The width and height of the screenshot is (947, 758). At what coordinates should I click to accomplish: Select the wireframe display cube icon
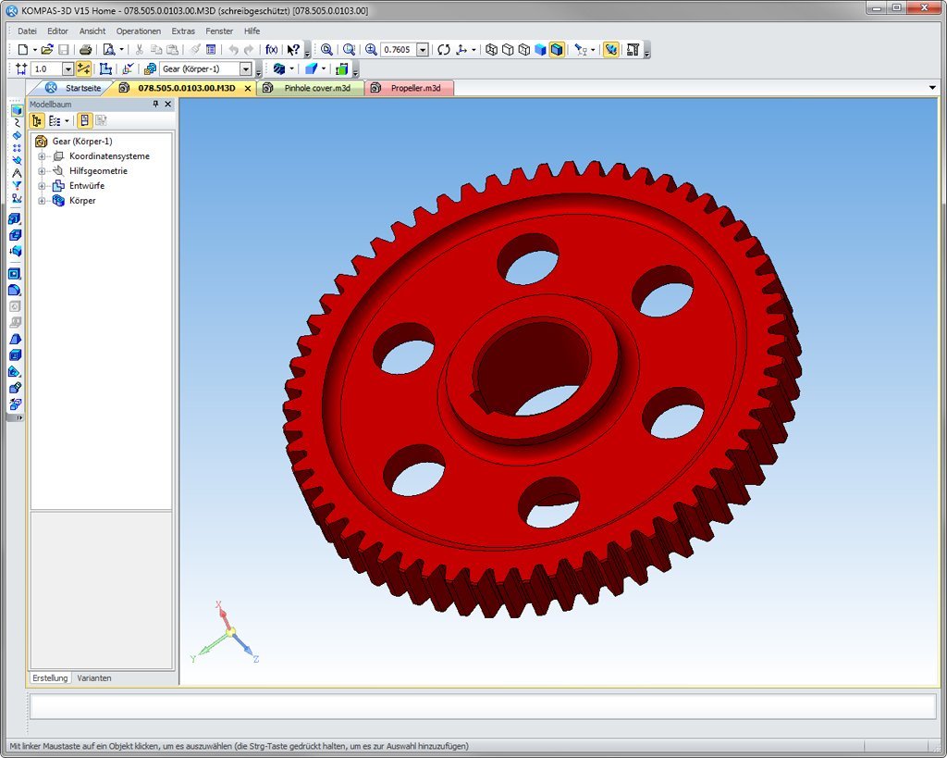pos(492,50)
